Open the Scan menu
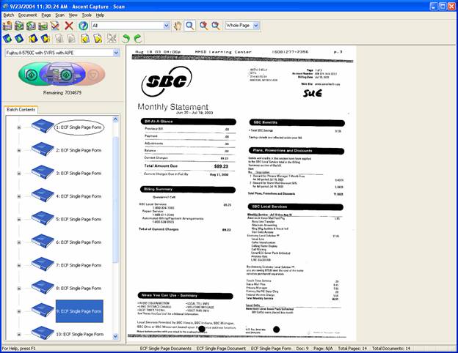 pos(59,15)
